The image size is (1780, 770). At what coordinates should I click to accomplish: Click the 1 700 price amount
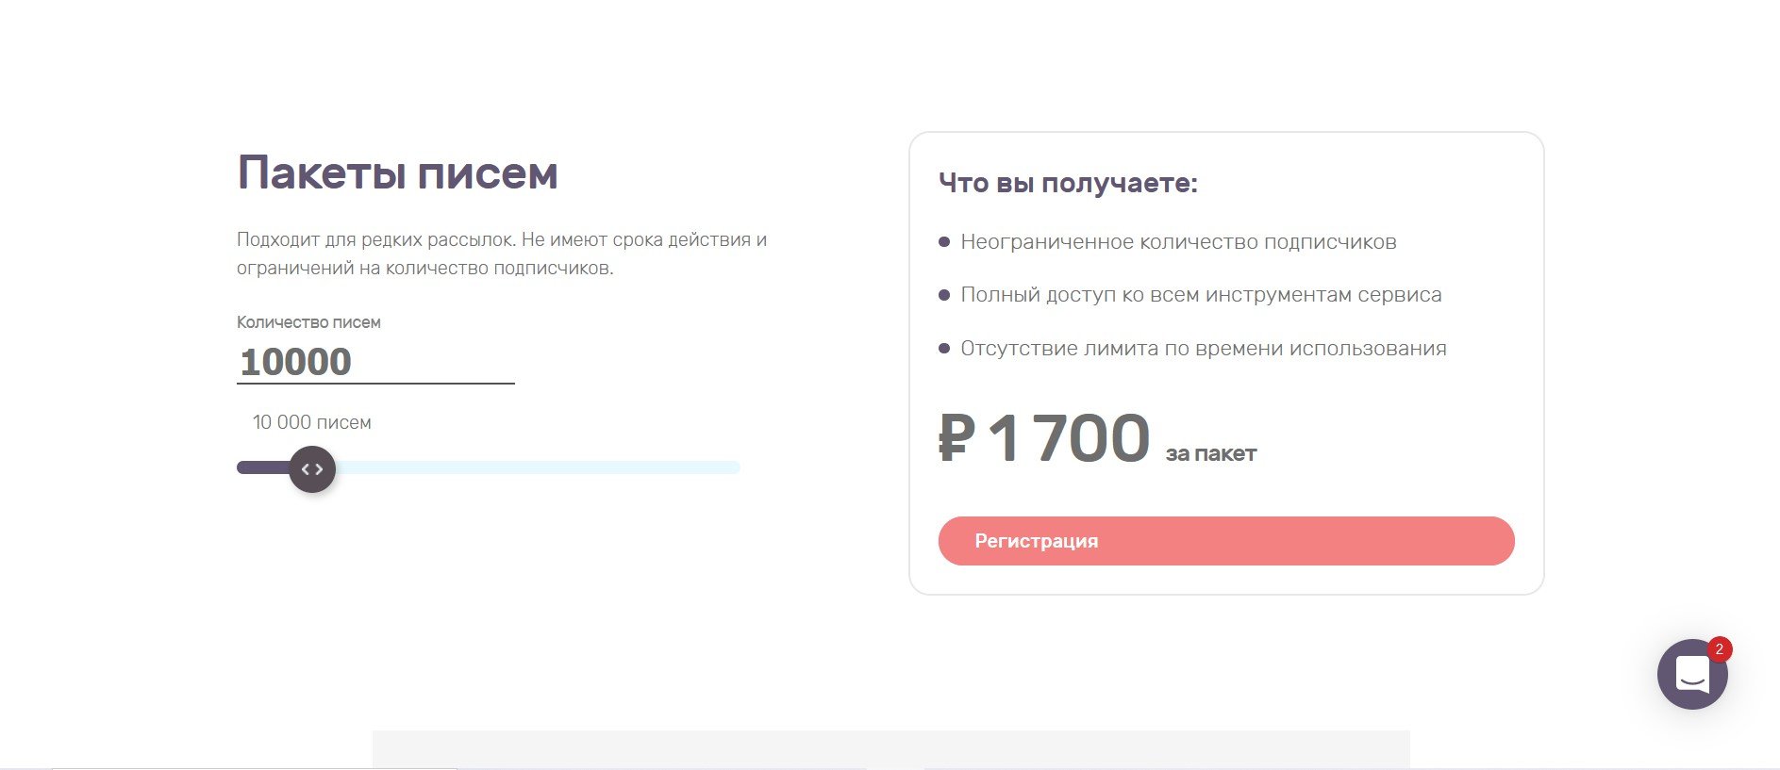(1069, 439)
